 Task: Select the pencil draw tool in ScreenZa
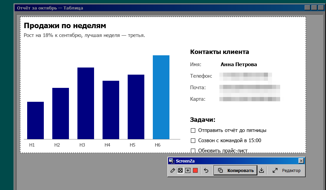[x=173, y=170]
